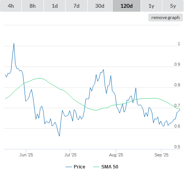Switch chart to 1y range

click(151, 6)
